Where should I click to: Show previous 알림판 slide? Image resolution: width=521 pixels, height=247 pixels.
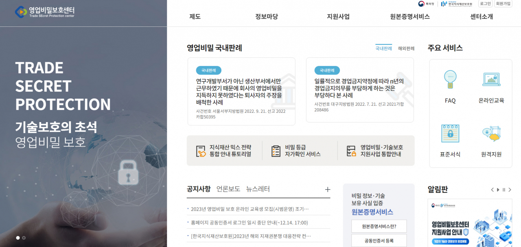click(x=492, y=190)
